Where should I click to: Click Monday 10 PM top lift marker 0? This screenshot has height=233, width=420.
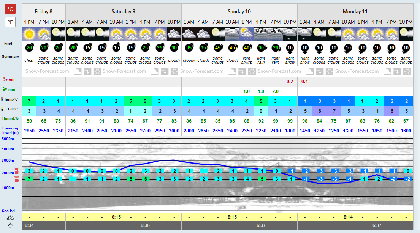pyautogui.click(x=408, y=171)
